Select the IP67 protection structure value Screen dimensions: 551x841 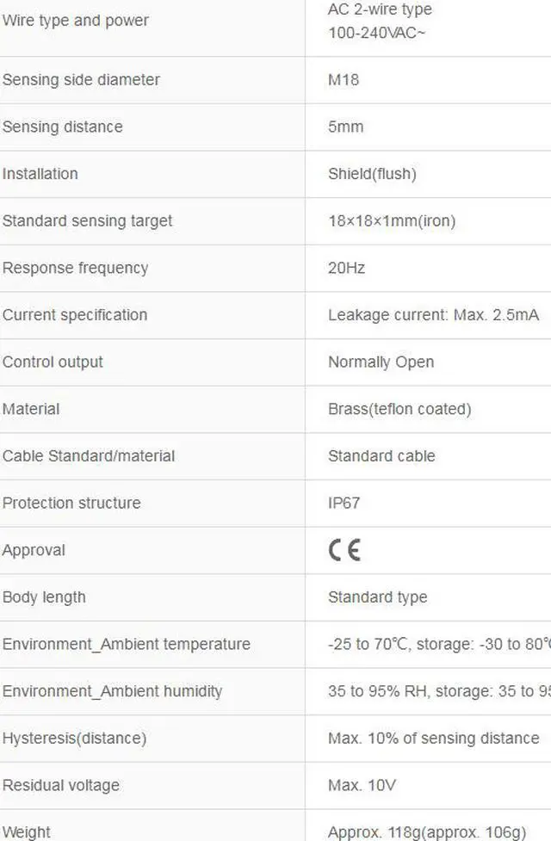(344, 503)
